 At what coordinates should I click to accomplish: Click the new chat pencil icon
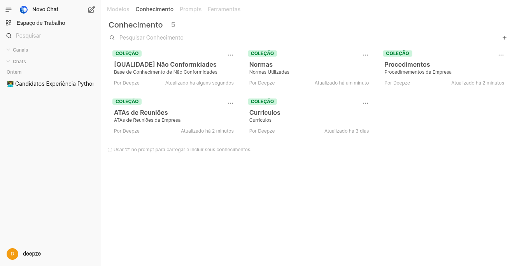point(91,10)
